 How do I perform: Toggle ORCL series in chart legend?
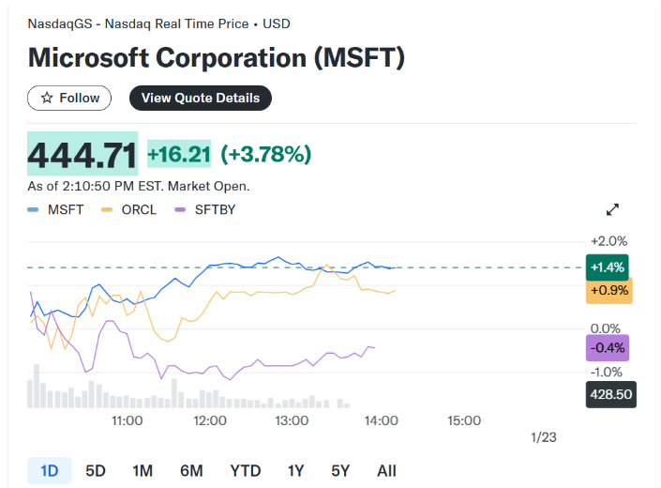[x=129, y=209]
